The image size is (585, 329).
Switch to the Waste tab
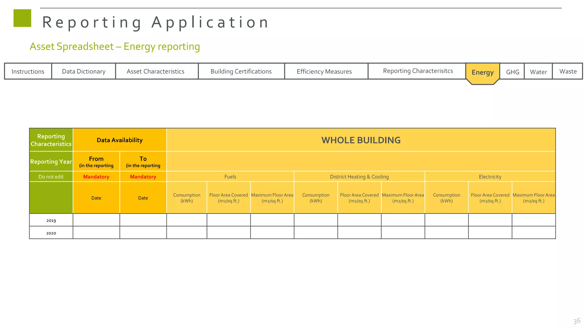pos(568,71)
